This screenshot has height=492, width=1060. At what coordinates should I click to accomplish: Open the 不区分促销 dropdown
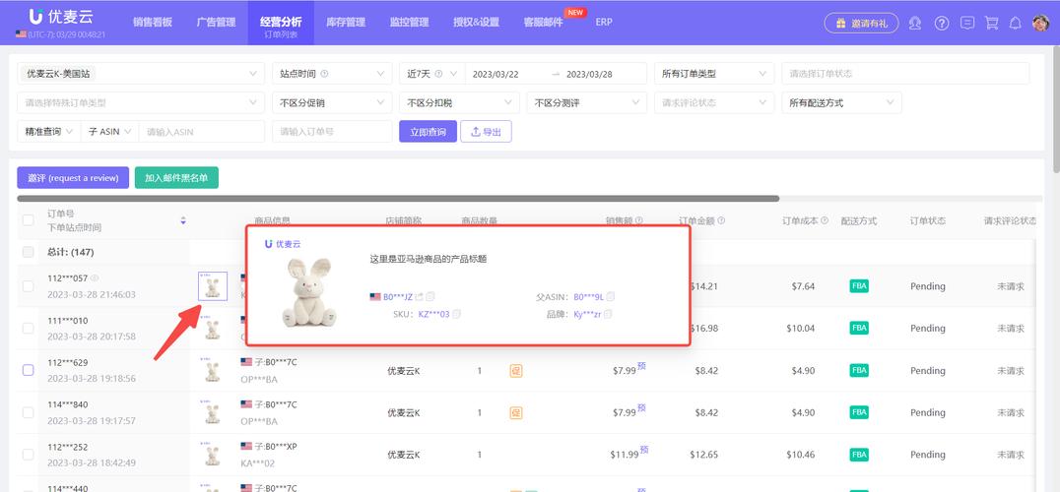332,102
